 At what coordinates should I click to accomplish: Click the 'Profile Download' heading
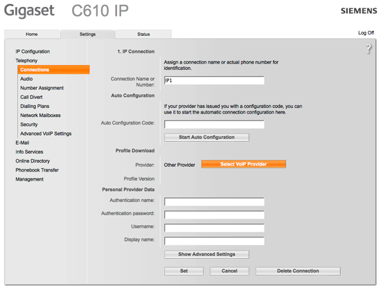click(135, 151)
